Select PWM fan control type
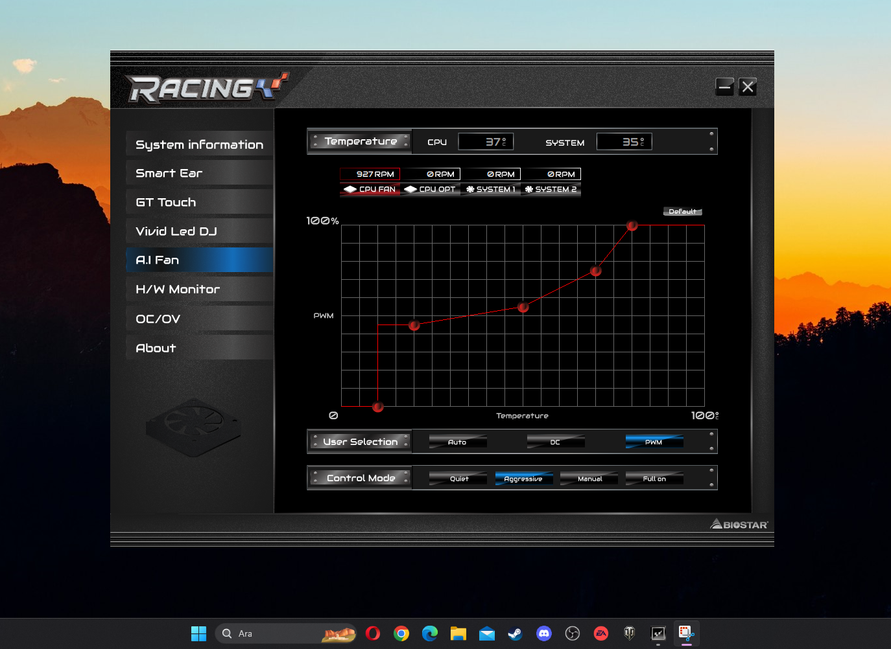The width and height of the screenshot is (891, 649). [654, 442]
